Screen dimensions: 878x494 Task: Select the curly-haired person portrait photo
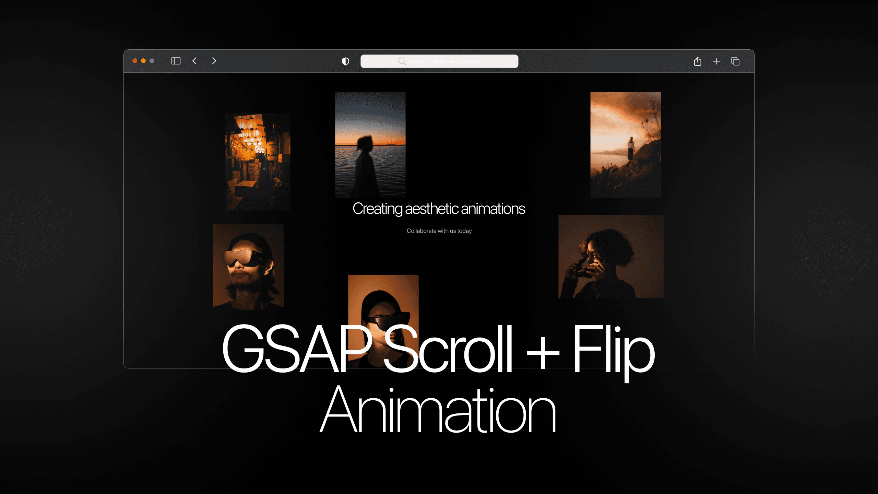point(611,256)
